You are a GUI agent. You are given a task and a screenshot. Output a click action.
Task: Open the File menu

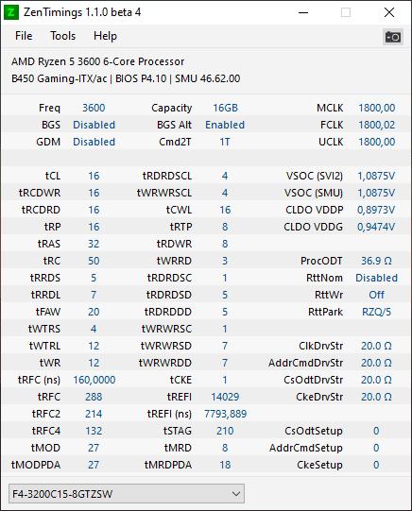pyautogui.click(x=24, y=36)
